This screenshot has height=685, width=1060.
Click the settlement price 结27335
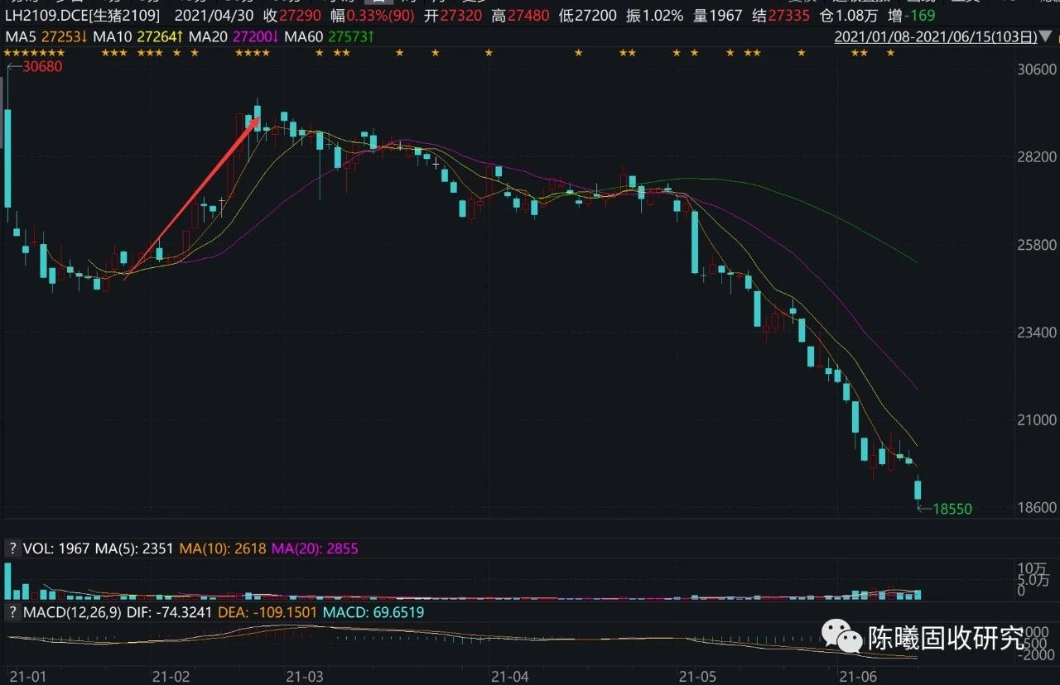pos(781,16)
